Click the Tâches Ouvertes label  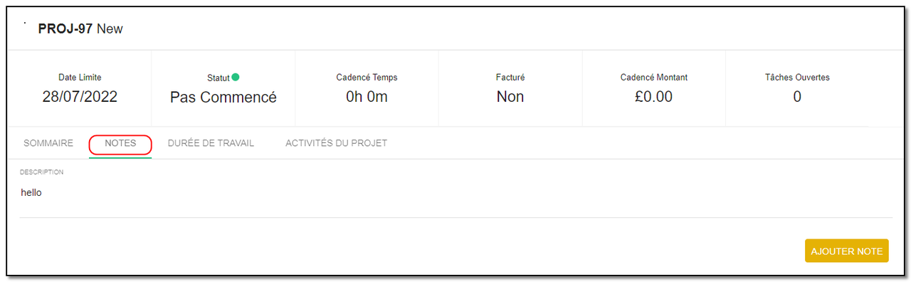click(797, 78)
